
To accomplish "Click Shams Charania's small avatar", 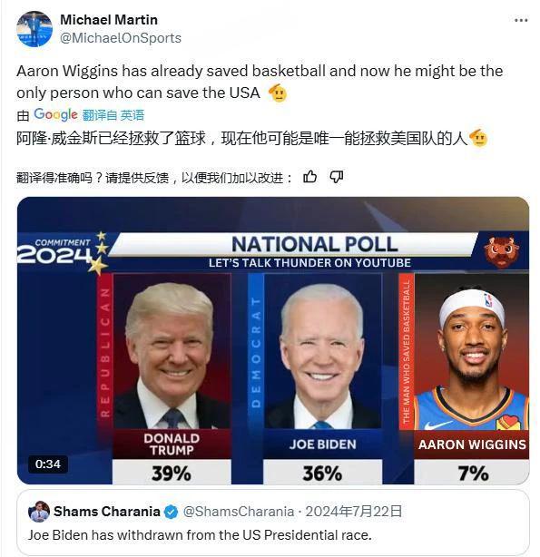I will pyautogui.click(x=39, y=512).
